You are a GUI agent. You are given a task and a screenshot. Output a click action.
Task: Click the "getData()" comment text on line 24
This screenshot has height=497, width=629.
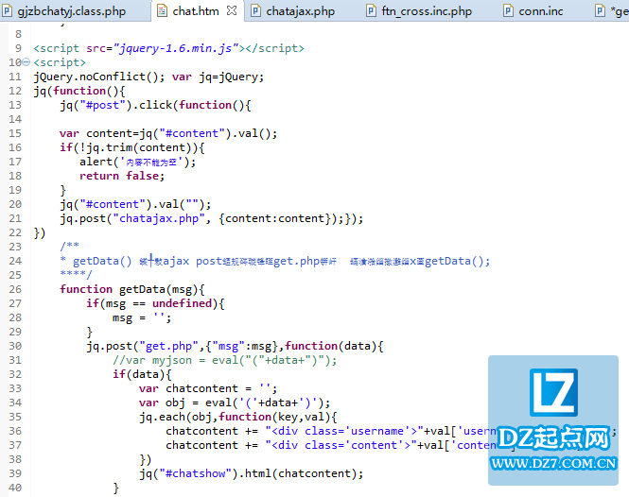pyautogui.click(x=102, y=262)
